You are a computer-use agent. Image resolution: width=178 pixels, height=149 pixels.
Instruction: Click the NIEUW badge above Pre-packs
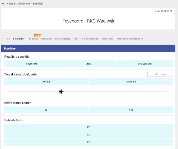coord(38,36)
